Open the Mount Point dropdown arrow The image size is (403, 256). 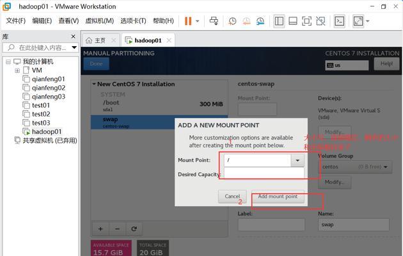click(297, 161)
